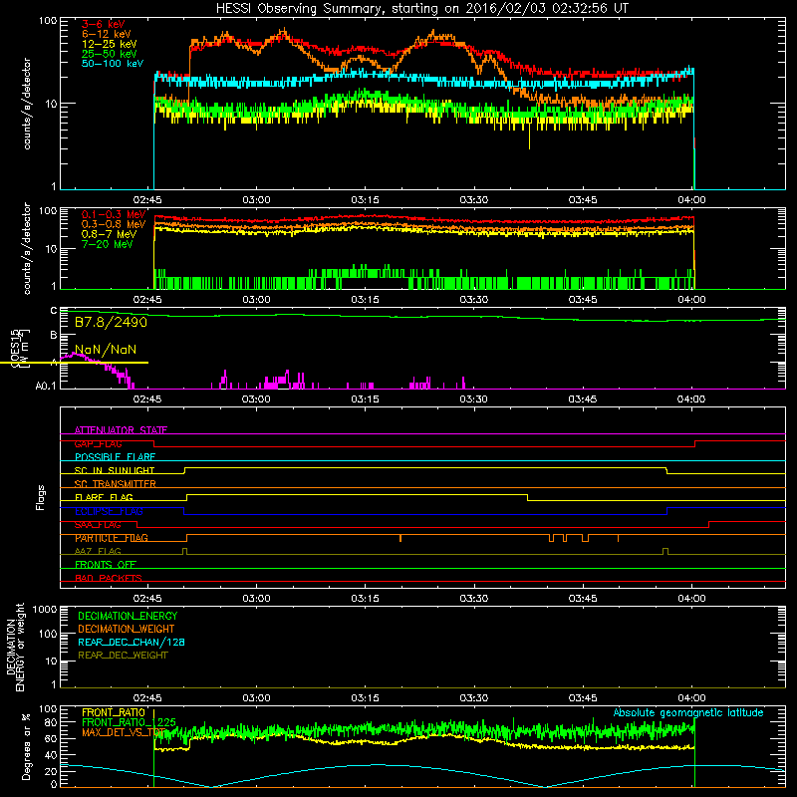Select the SC_TRANSMITTER flag label

(x=116, y=484)
